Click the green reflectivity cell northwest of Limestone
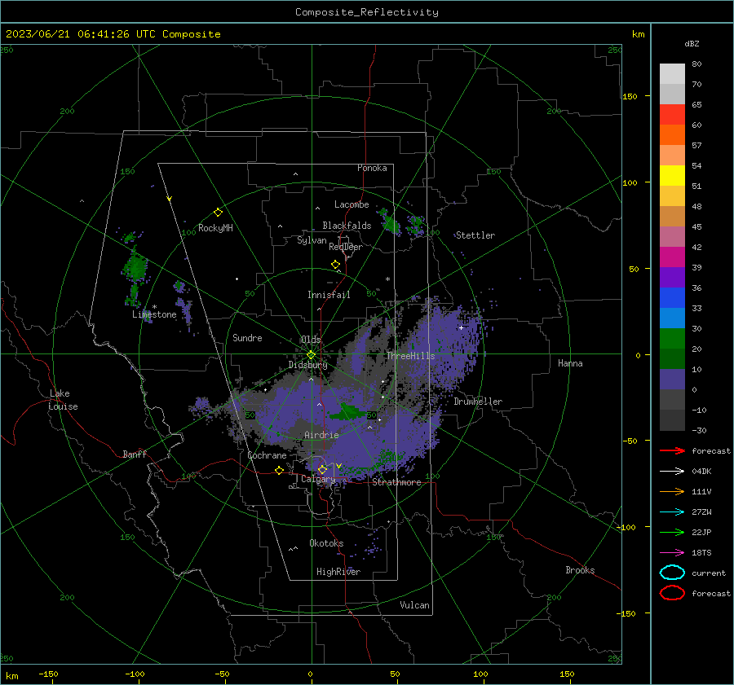The width and height of the screenshot is (734, 685). pos(135,267)
